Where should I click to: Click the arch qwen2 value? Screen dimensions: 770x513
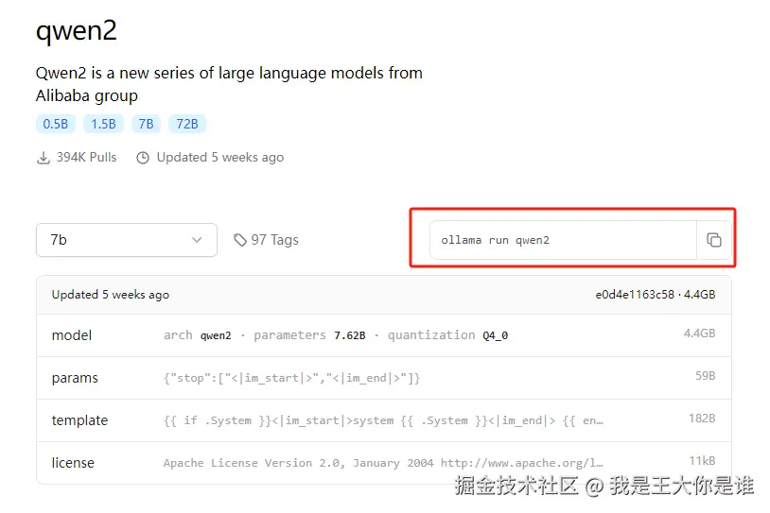(216, 335)
